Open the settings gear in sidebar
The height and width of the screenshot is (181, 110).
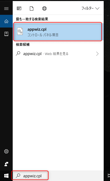[x=6, y=151]
